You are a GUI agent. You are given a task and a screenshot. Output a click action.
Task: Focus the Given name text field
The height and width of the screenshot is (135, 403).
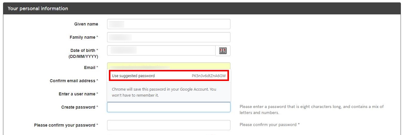click(x=169, y=24)
